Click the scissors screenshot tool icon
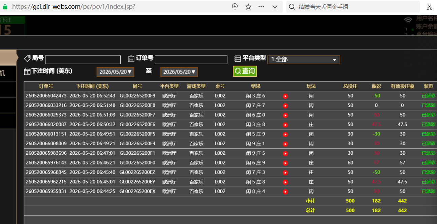The height and width of the screenshot is (224, 437). click(429, 7)
